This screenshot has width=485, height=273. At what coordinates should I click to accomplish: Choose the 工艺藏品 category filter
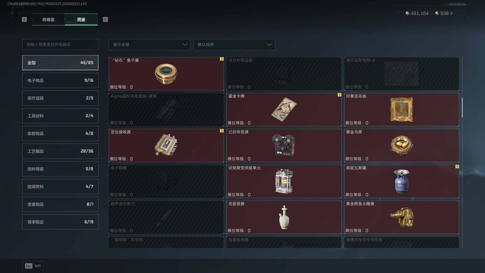click(x=60, y=151)
